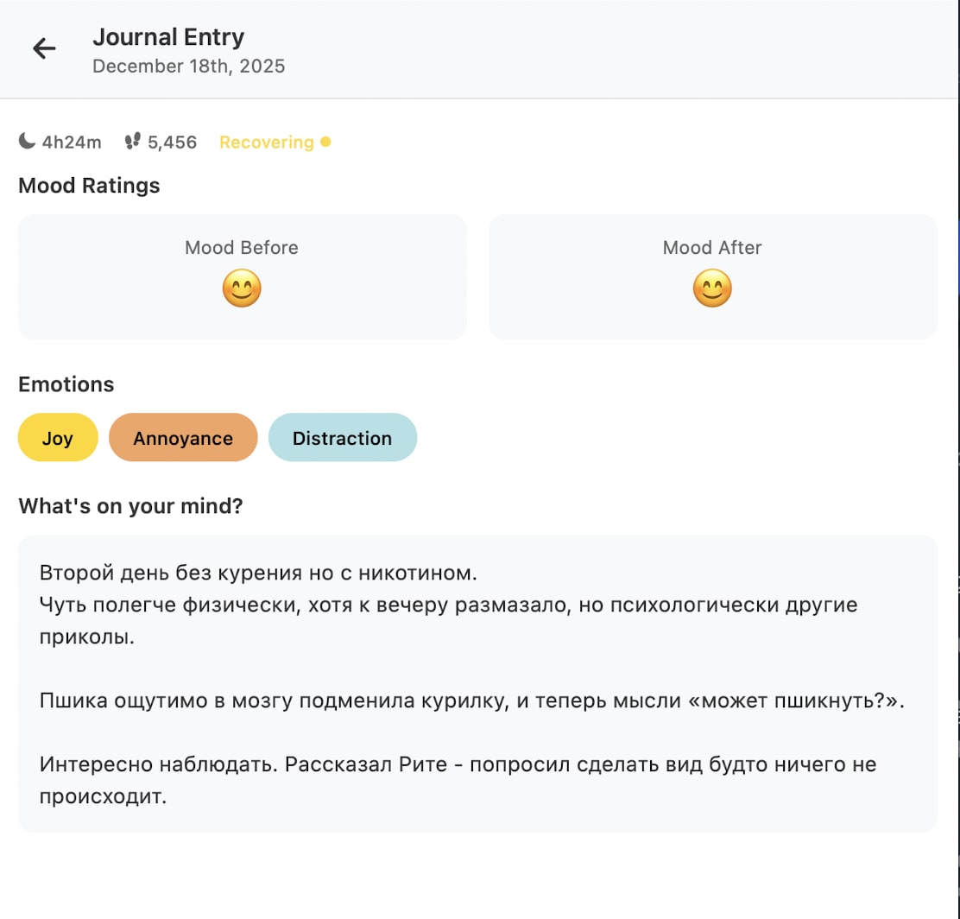The height and width of the screenshot is (919, 960).
Task: Click the Recovering status label
Action: point(267,142)
